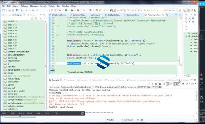Image resolution: width=205 pixels, height=124 pixels.
Task: Click the Collapse All icon in Project Explorer
Action: [x=32, y=19]
